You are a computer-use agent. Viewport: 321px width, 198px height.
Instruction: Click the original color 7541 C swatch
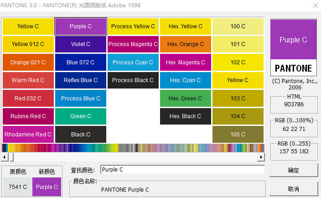pyautogui.click(x=18, y=187)
